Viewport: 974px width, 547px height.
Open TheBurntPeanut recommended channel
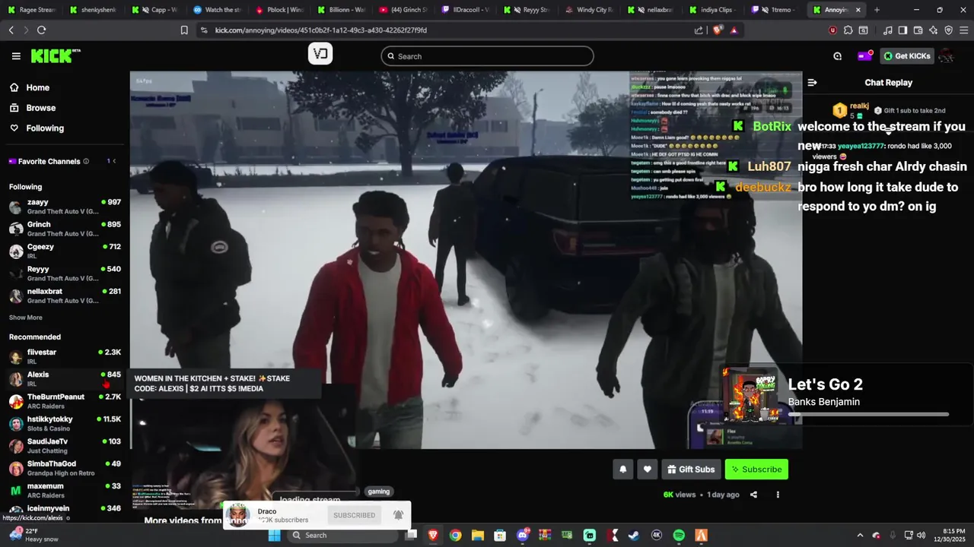(65, 401)
